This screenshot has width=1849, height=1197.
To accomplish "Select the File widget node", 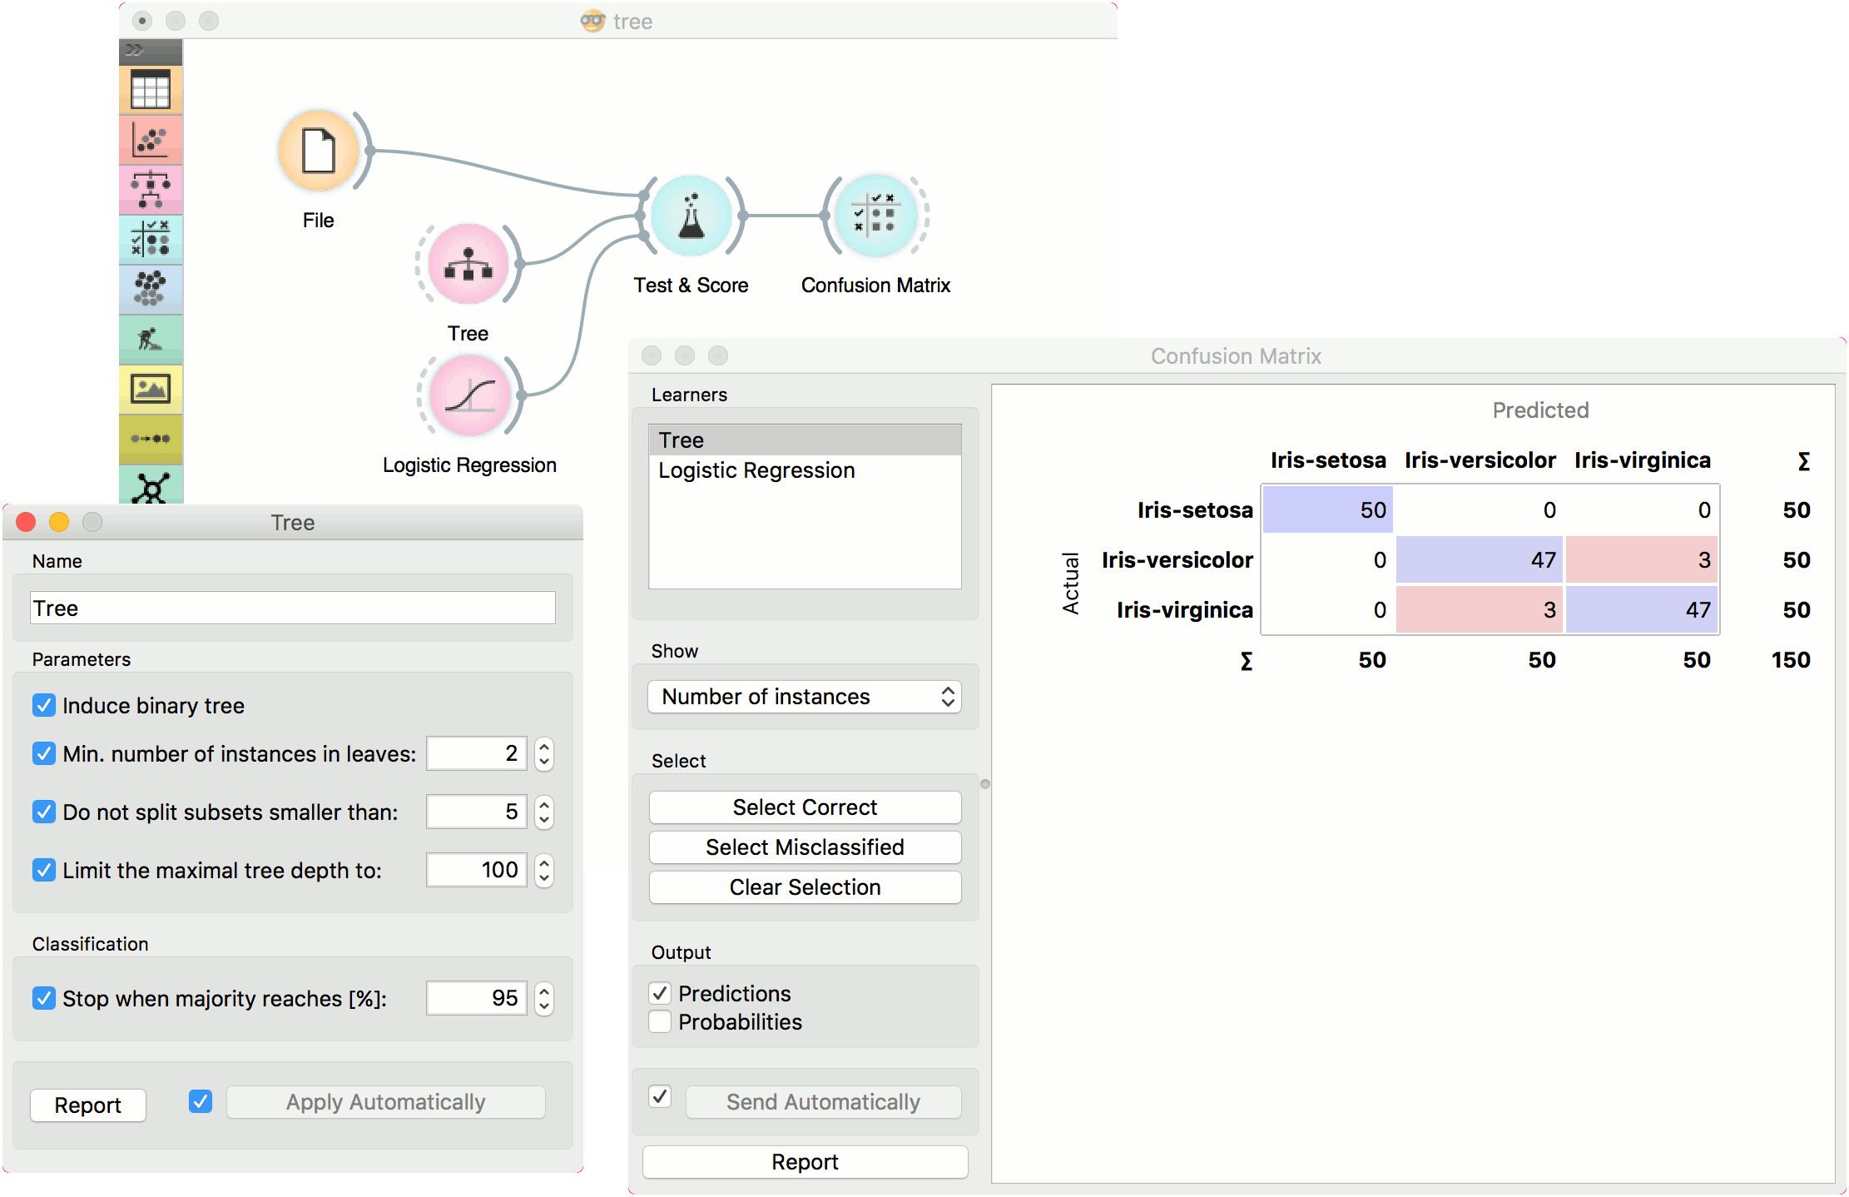I will 319,151.
